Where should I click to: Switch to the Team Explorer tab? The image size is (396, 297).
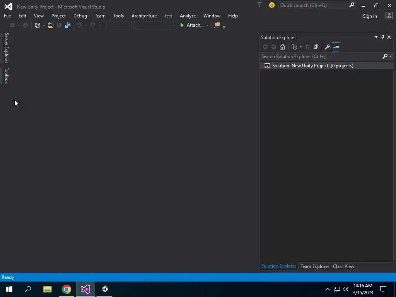315,266
